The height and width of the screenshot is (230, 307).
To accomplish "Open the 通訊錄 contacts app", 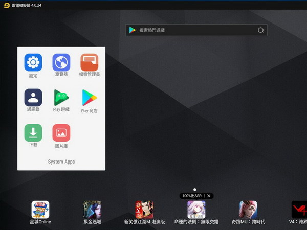I will 33,97.
